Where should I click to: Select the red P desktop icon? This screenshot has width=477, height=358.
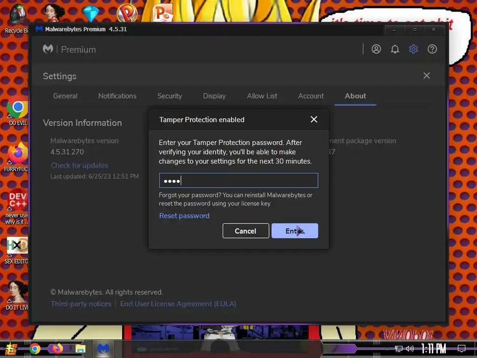pos(127,13)
